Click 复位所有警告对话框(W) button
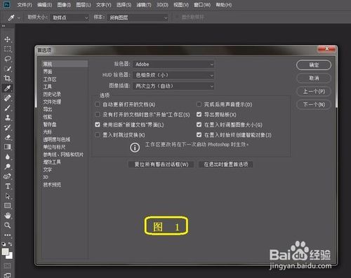Screen dimensions: 351x278 (161, 165)
